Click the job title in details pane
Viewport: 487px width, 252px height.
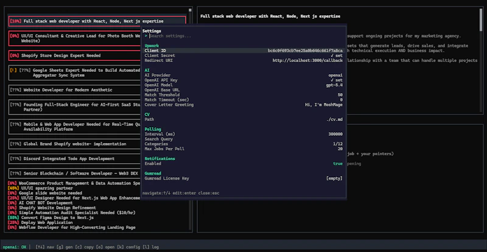270,16
